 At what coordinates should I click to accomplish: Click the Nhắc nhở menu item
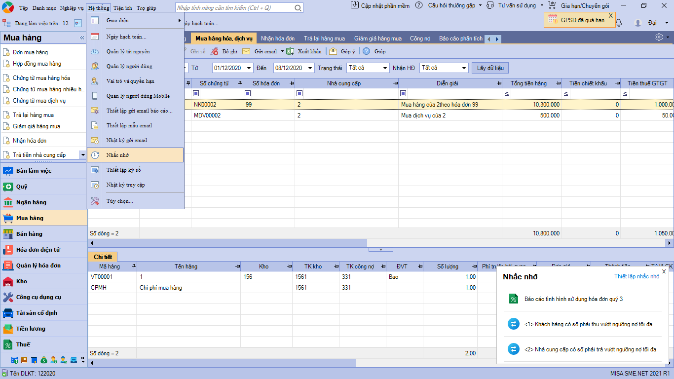pyautogui.click(x=135, y=155)
